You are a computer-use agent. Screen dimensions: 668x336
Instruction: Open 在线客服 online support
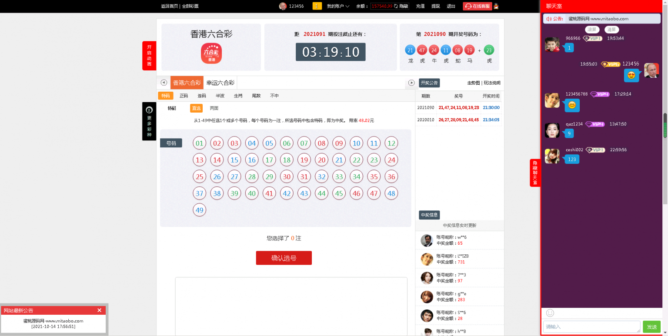[x=478, y=6]
